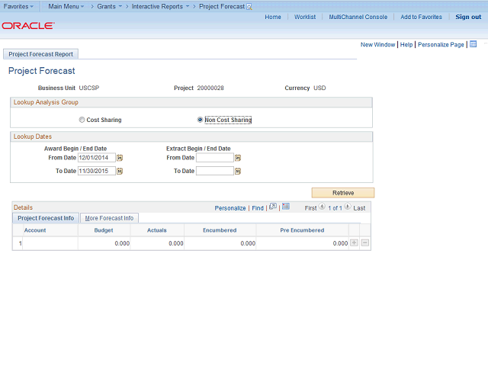Click Actuals column header
Image resolution: width=488 pixels, height=366 pixels.
(x=157, y=230)
